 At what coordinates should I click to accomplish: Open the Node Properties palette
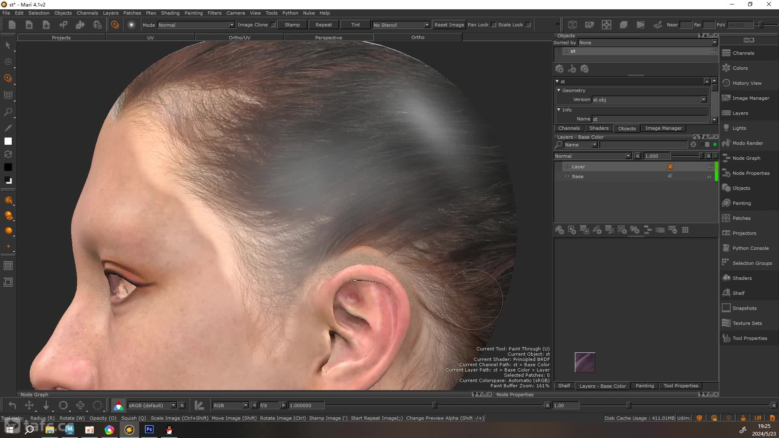coord(751,173)
